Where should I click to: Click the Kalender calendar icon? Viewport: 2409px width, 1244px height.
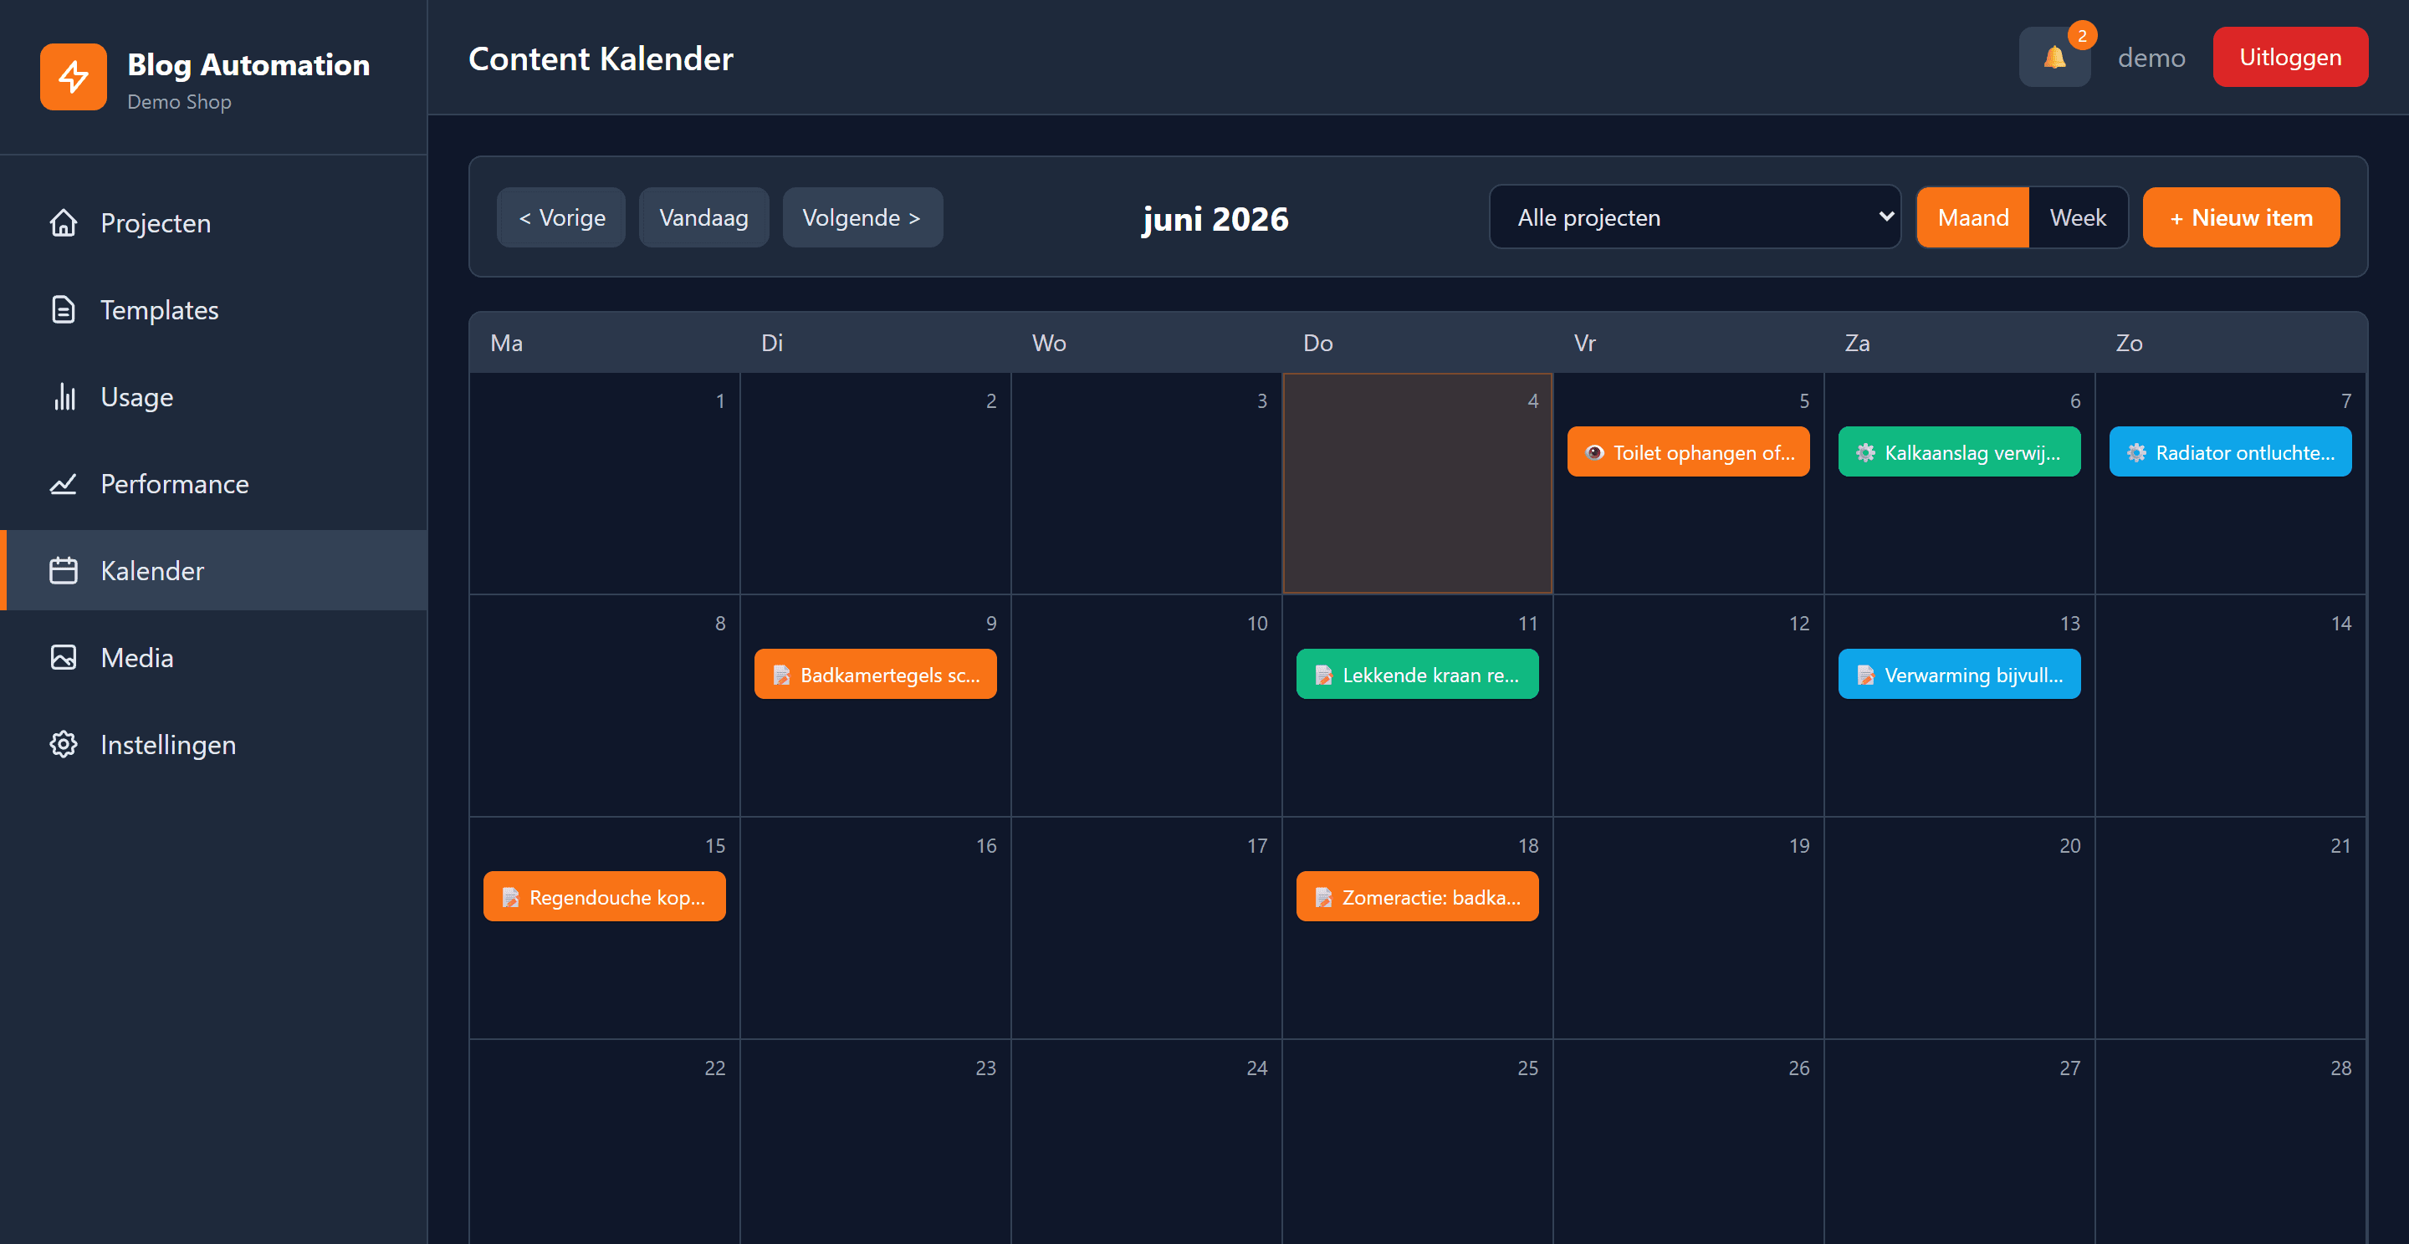pyautogui.click(x=64, y=571)
